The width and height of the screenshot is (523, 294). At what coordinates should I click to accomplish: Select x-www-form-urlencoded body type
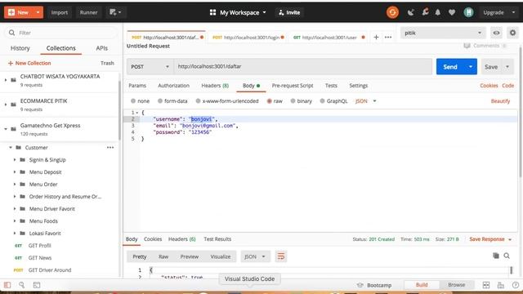[x=198, y=101]
